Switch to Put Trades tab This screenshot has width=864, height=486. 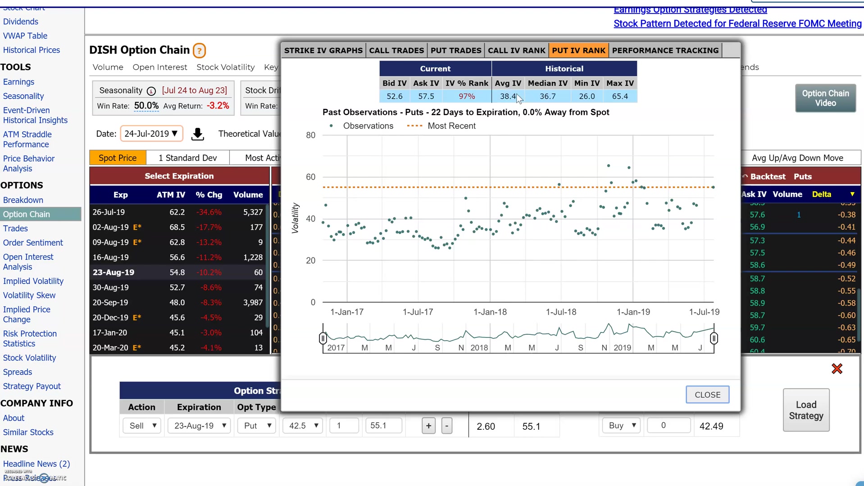click(x=456, y=50)
